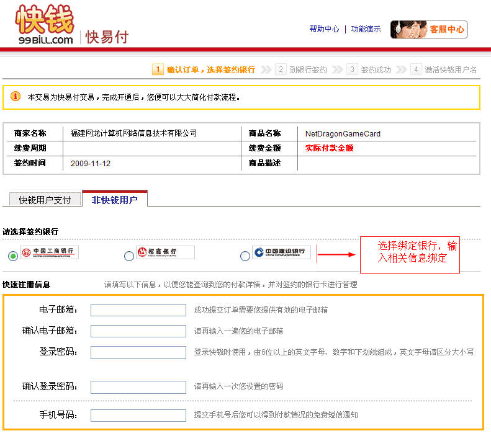Click step 3 签约成功
491x436 pixels.
[x=369, y=69]
